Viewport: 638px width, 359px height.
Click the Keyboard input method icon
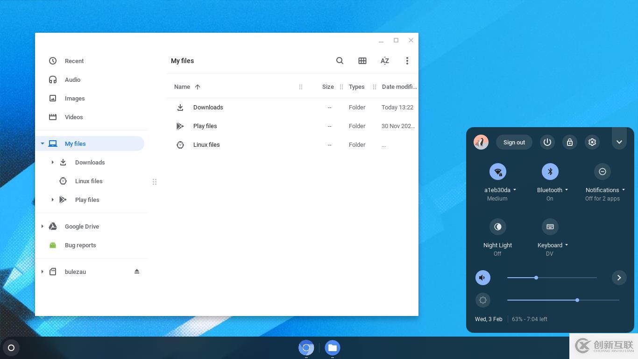(550, 227)
